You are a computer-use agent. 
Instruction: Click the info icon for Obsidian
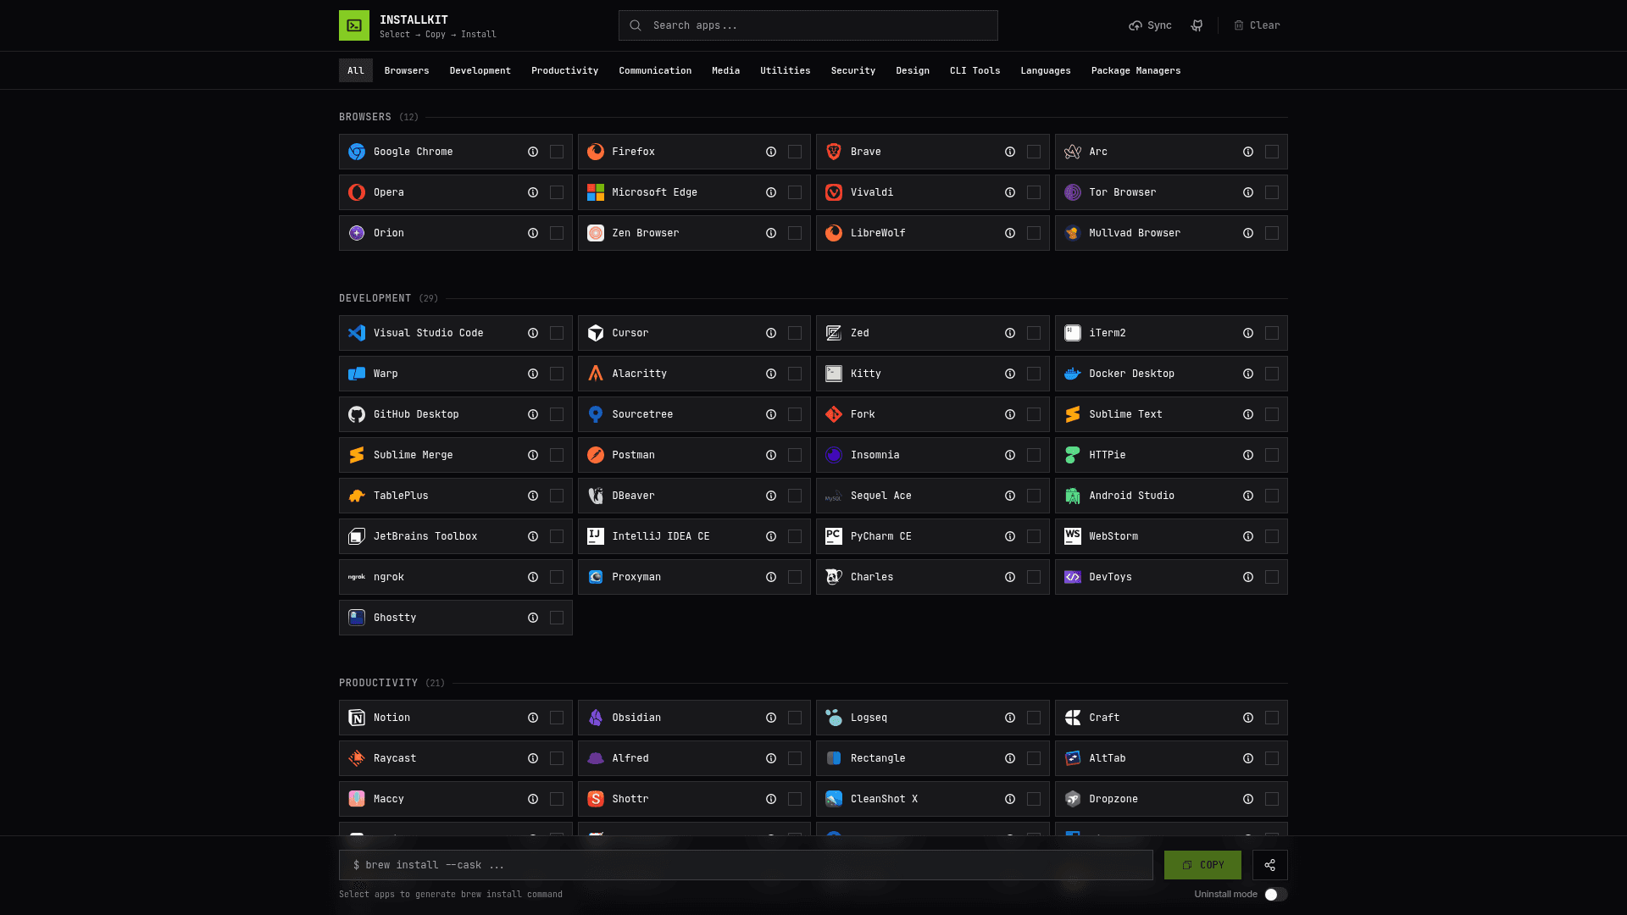pos(771,718)
